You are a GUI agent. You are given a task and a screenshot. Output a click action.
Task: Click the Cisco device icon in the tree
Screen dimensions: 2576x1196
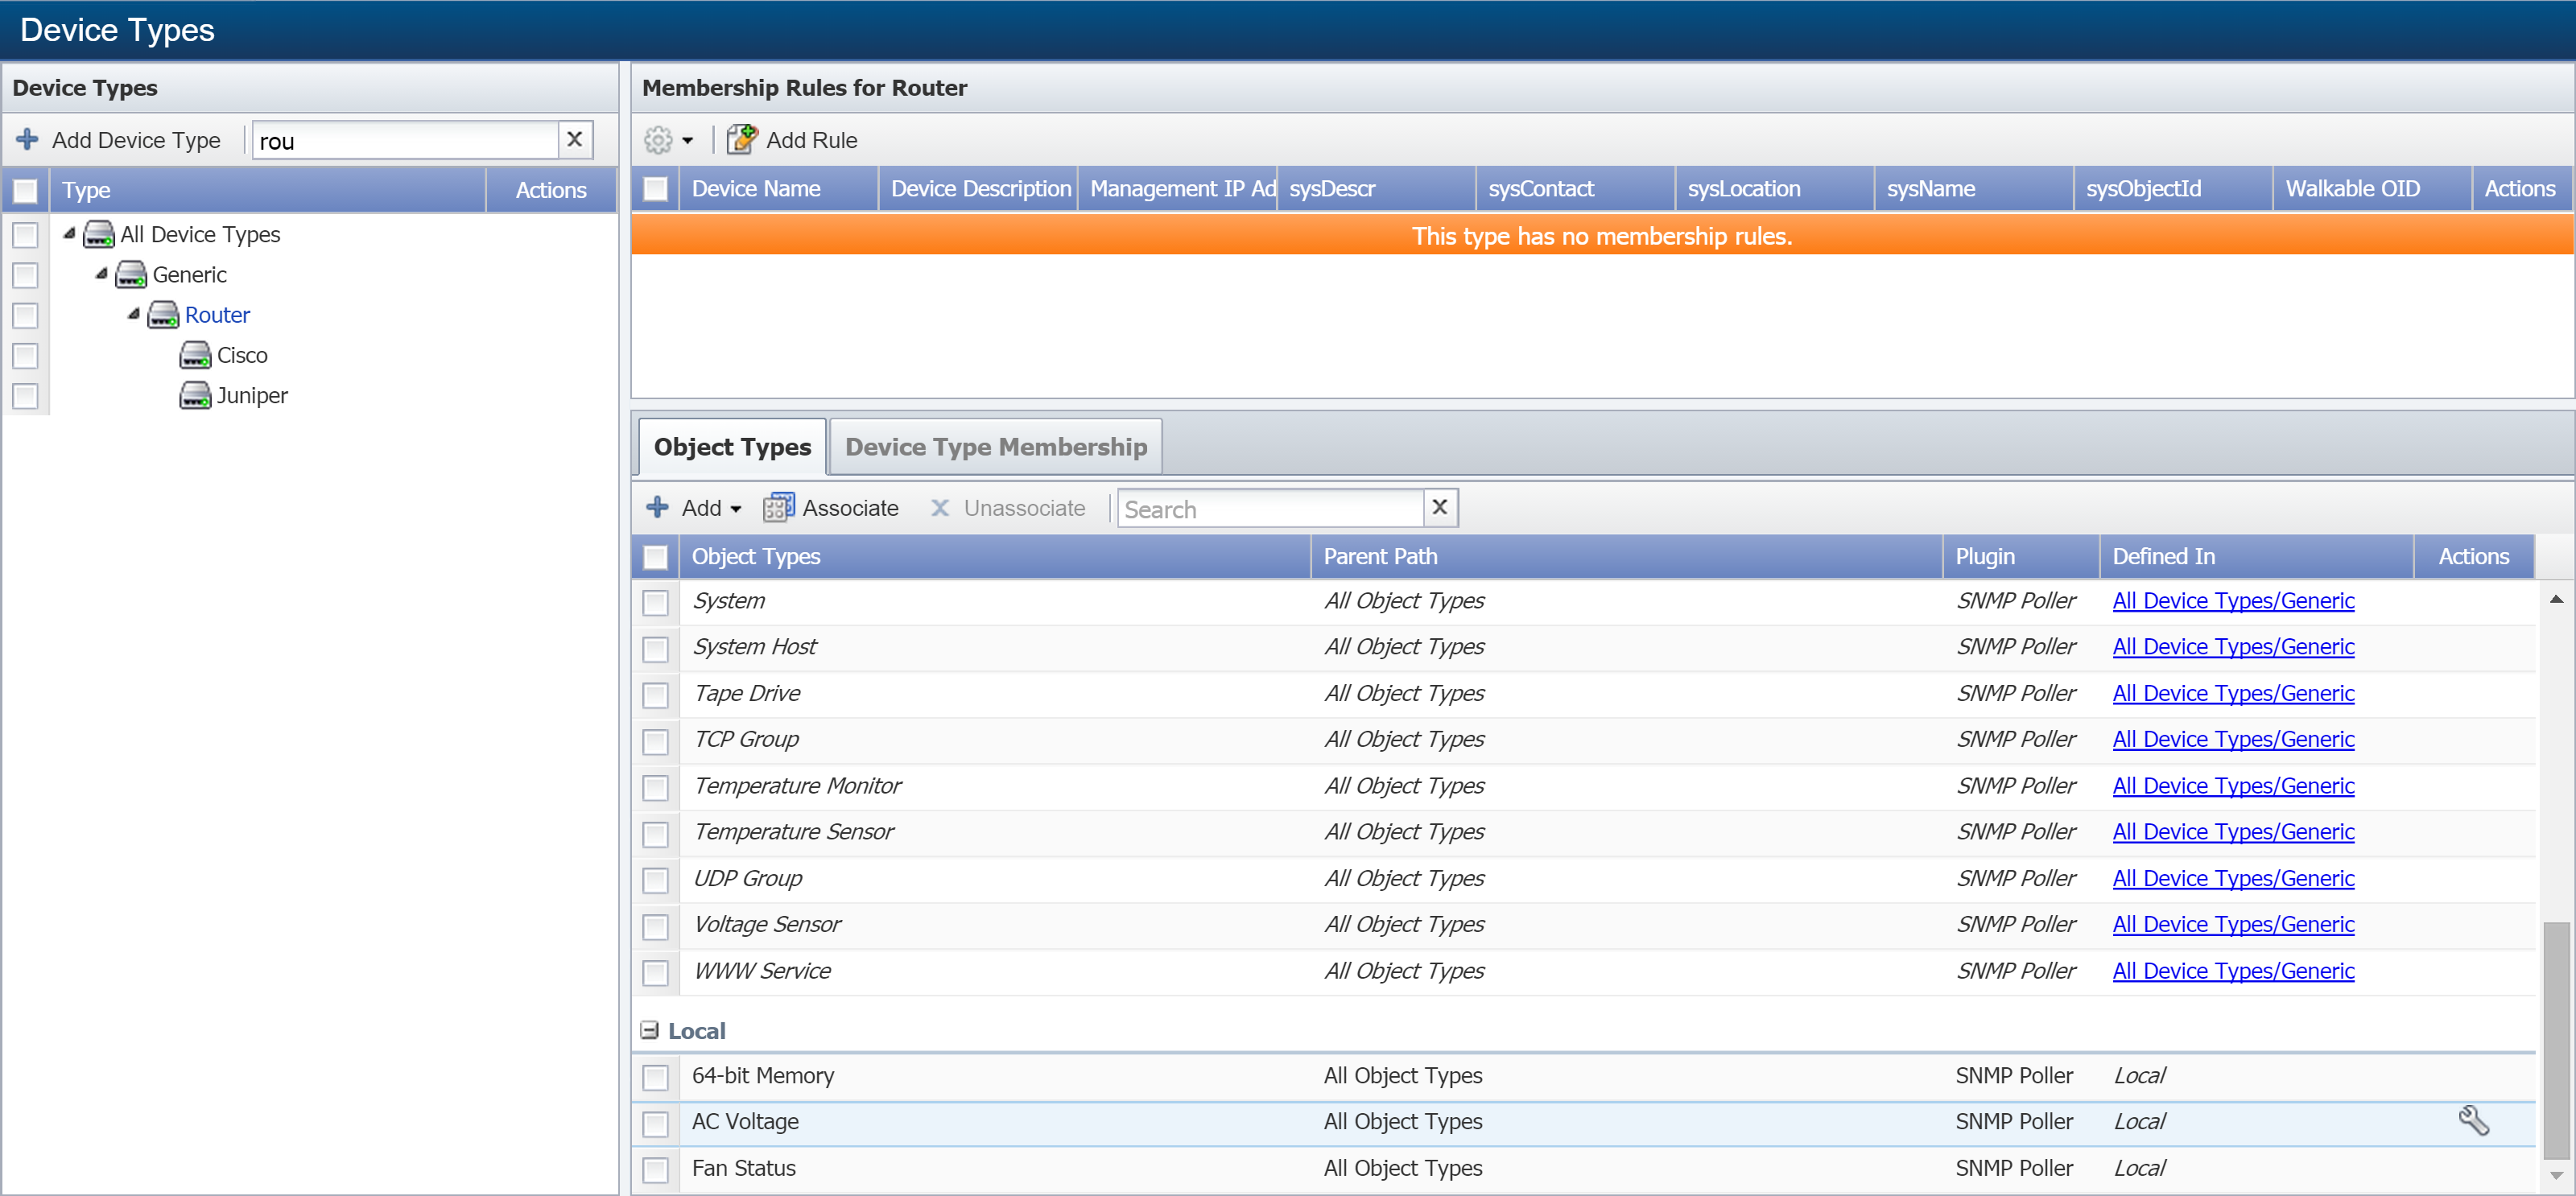click(195, 355)
